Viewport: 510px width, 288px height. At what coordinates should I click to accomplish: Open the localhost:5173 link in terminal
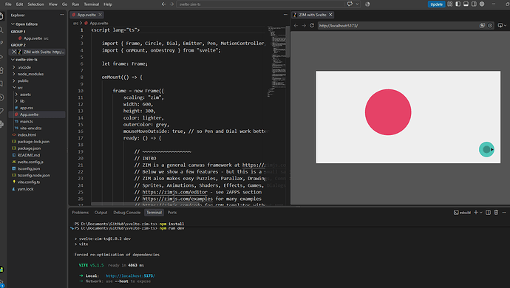pyautogui.click(x=130, y=275)
